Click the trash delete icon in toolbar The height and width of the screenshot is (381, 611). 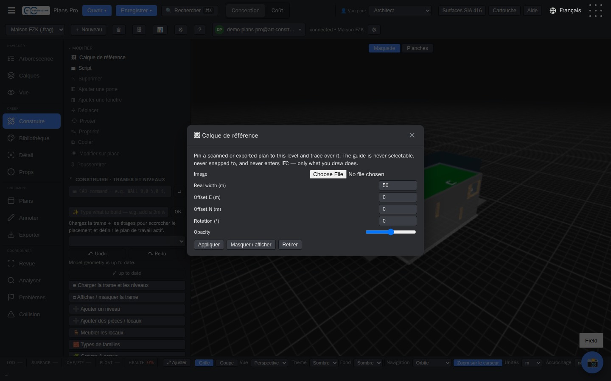[x=119, y=30]
